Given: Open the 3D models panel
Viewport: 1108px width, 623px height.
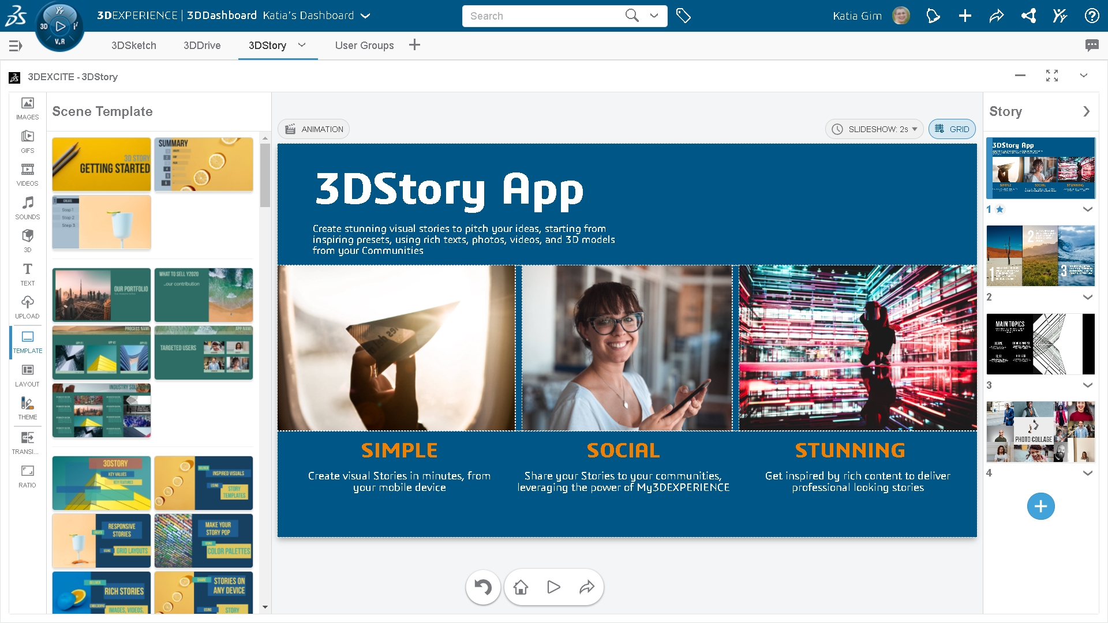Looking at the screenshot, I should pyautogui.click(x=27, y=241).
